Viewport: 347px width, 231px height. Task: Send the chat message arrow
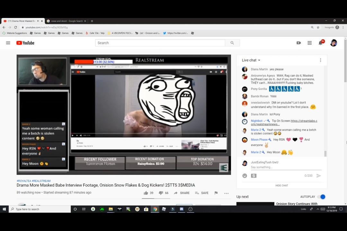click(x=319, y=176)
